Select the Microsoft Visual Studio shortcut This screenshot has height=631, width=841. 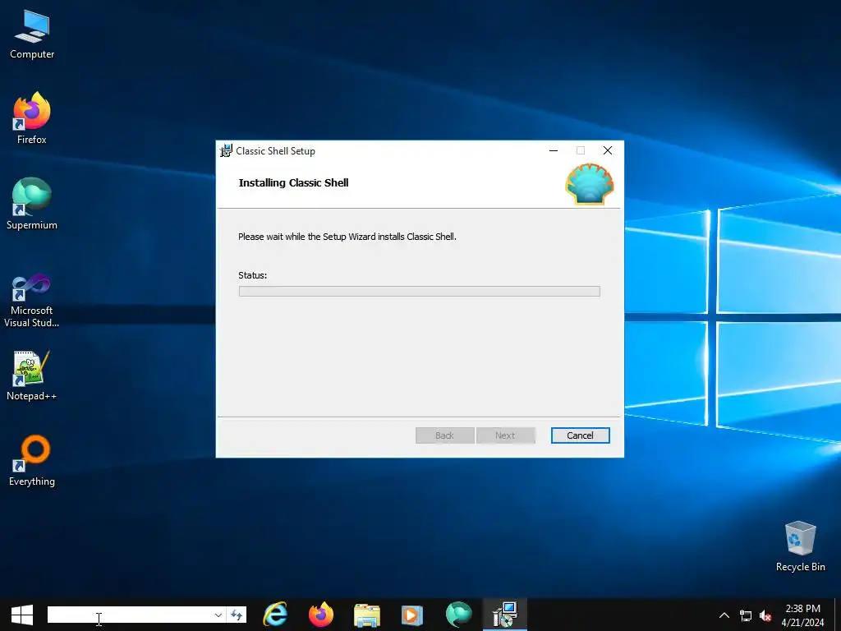pos(32,301)
